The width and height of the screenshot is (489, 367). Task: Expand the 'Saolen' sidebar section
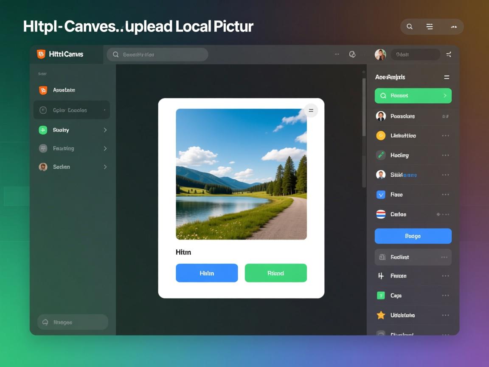tap(105, 167)
